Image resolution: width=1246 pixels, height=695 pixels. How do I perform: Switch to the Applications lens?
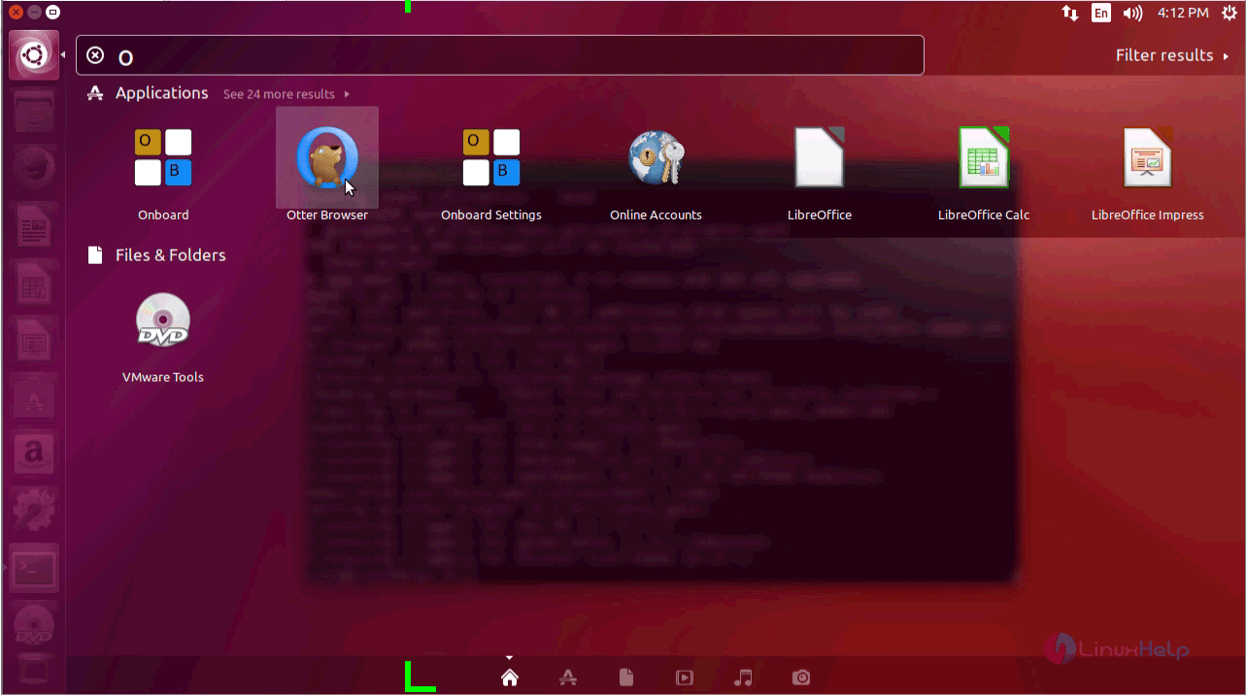tap(568, 678)
